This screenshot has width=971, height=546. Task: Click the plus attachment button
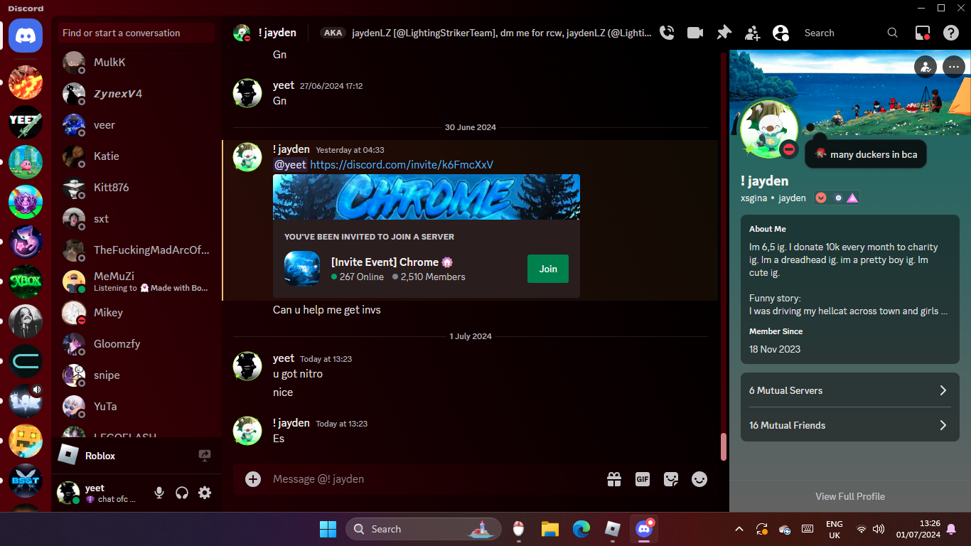point(253,479)
